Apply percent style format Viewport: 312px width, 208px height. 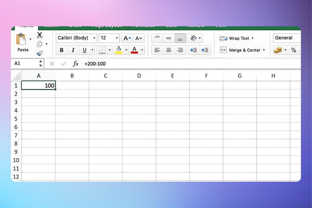coord(293,50)
